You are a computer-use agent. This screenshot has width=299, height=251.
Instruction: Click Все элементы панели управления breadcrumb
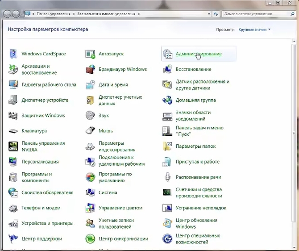coord(106,14)
